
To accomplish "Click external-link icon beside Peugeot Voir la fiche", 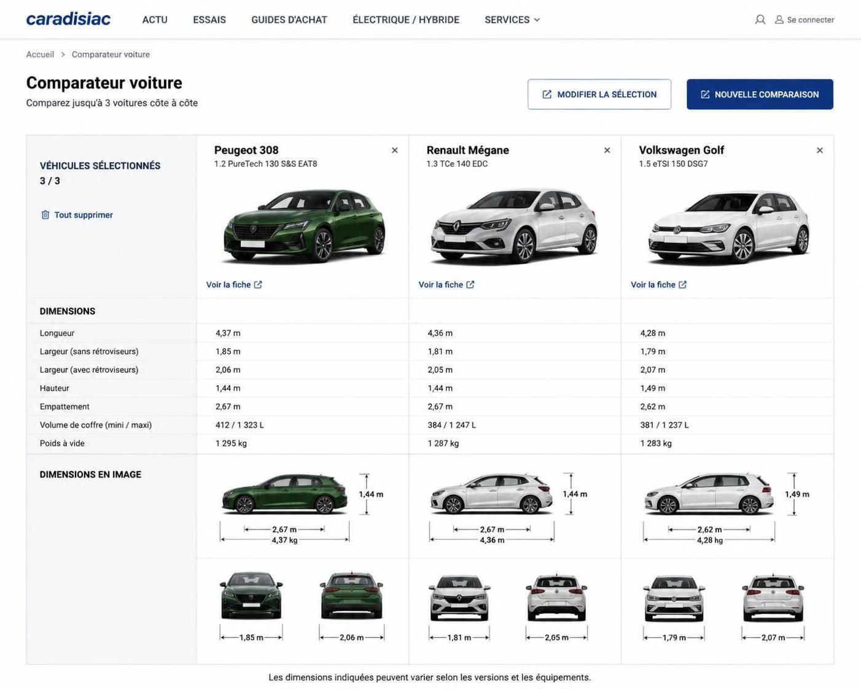I will pyautogui.click(x=258, y=285).
